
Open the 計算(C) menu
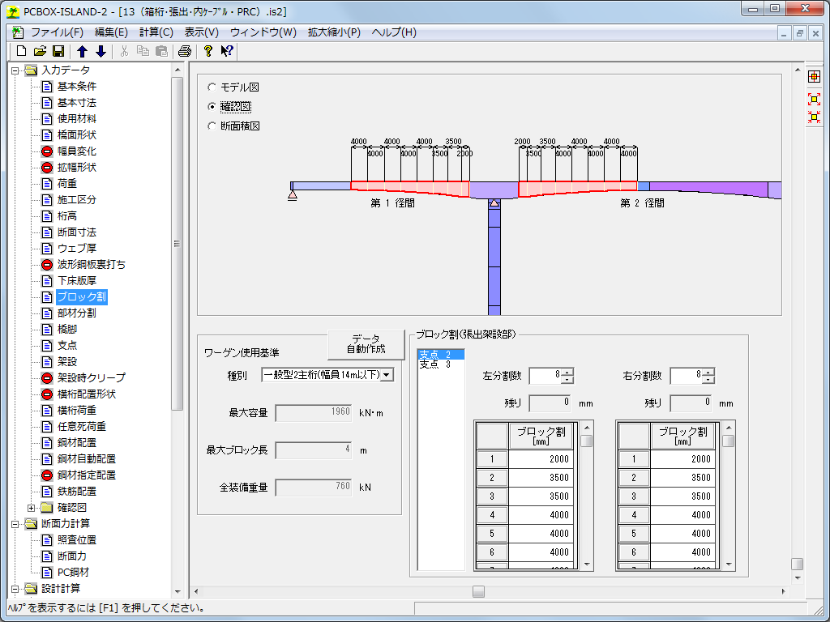(x=156, y=32)
